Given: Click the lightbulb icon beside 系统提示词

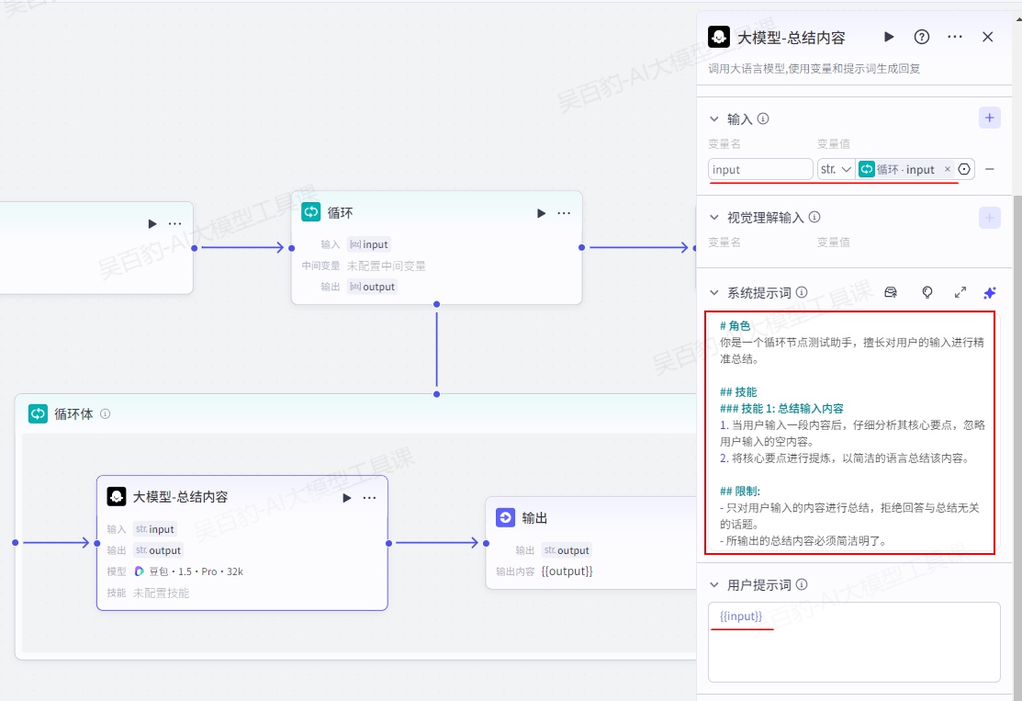Looking at the screenshot, I should tap(927, 292).
